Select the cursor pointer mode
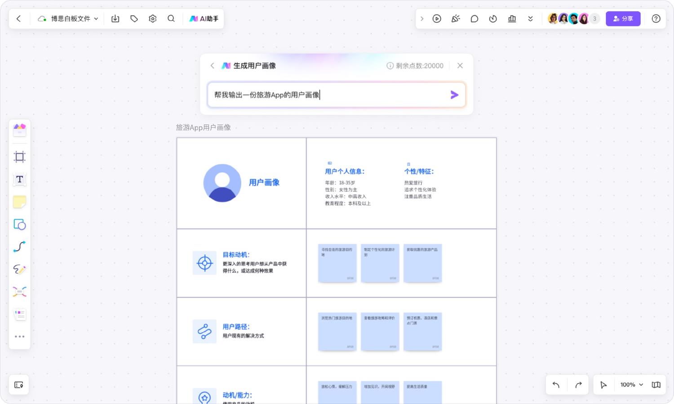This screenshot has width=674, height=404. [603, 385]
